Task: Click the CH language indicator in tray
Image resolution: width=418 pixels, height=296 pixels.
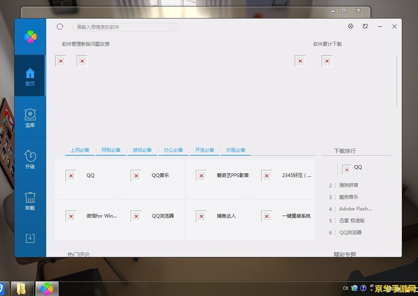Action: point(345,288)
